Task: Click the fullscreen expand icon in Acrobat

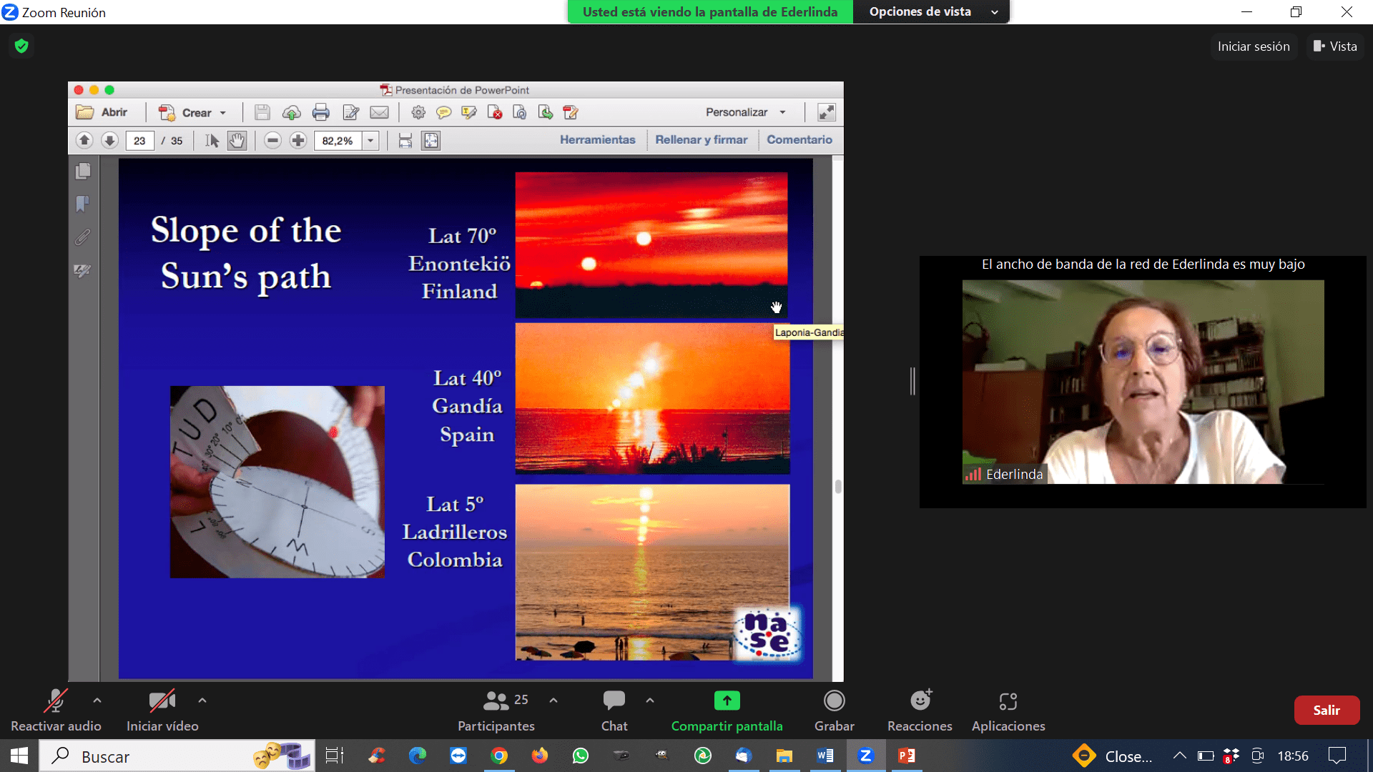Action: click(x=826, y=112)
